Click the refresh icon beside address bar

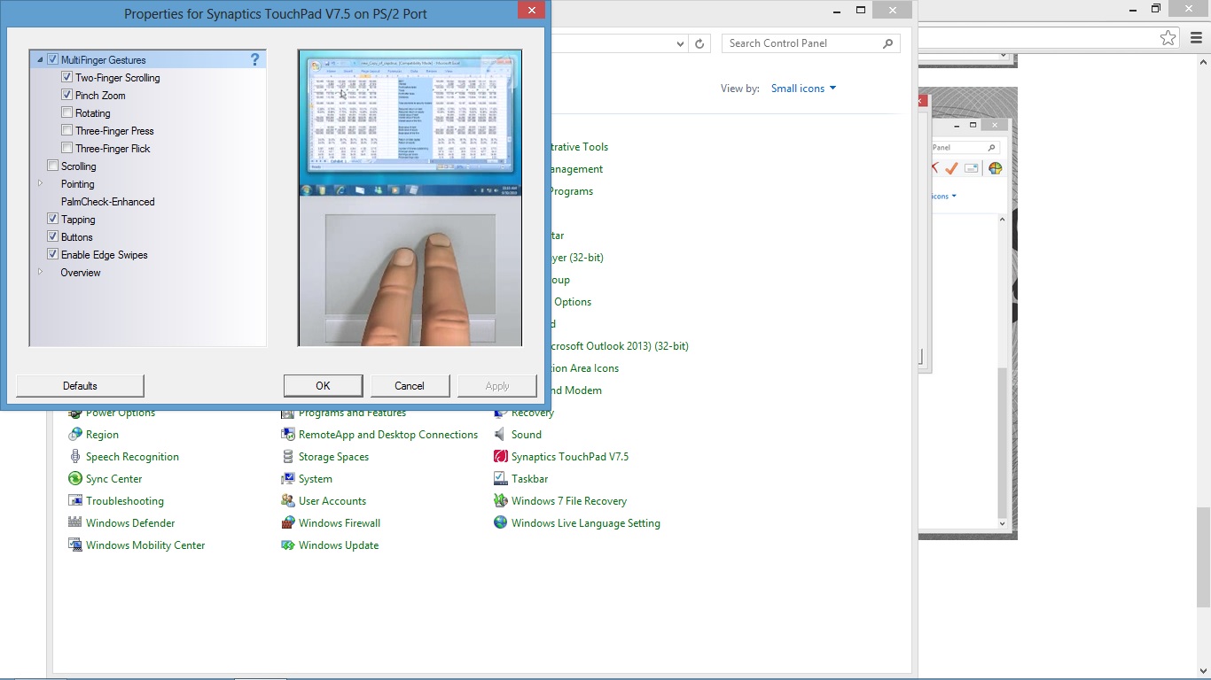click(x=699, y=43)
